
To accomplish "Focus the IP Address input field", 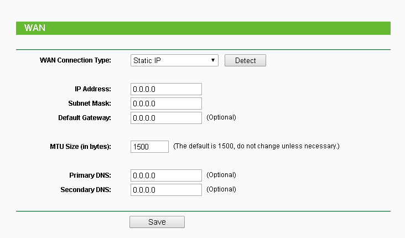I will 167,89.
